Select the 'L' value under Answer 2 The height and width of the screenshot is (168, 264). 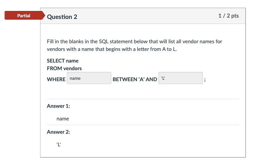click(58, 144)
